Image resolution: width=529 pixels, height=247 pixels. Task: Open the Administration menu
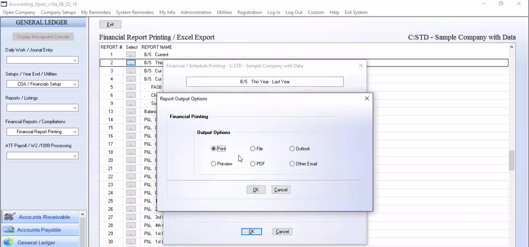tap(196, 12)
